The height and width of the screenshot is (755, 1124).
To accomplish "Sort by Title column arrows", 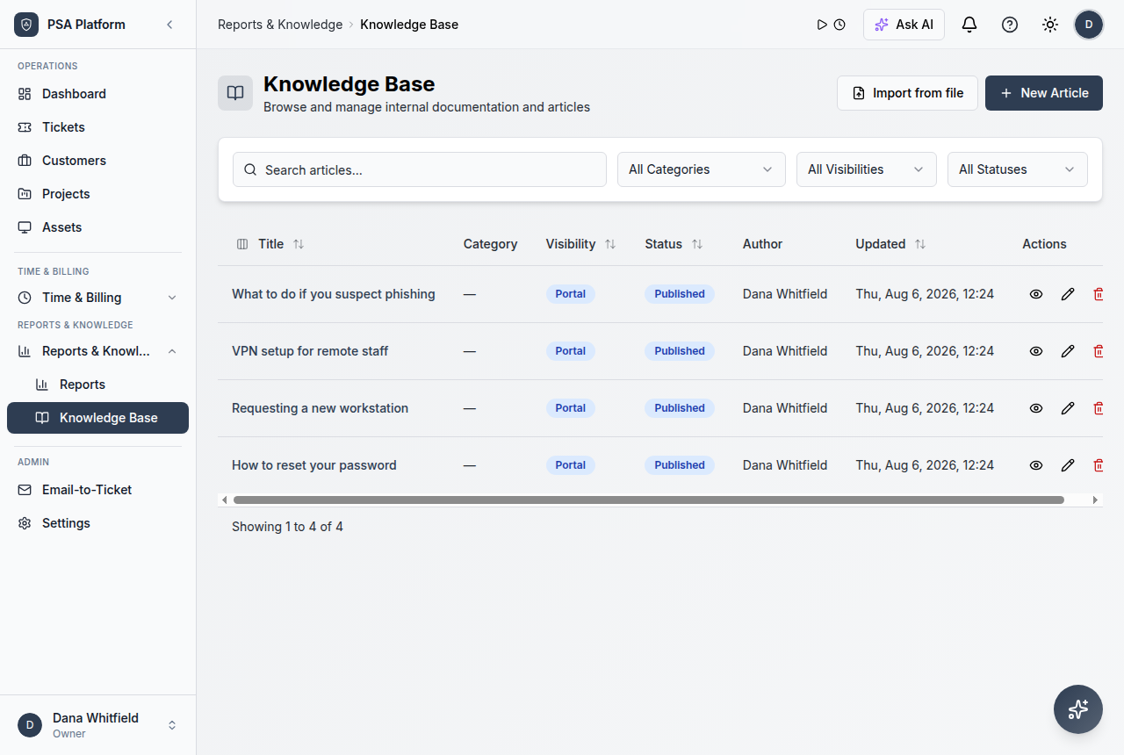I will [299, 244].
